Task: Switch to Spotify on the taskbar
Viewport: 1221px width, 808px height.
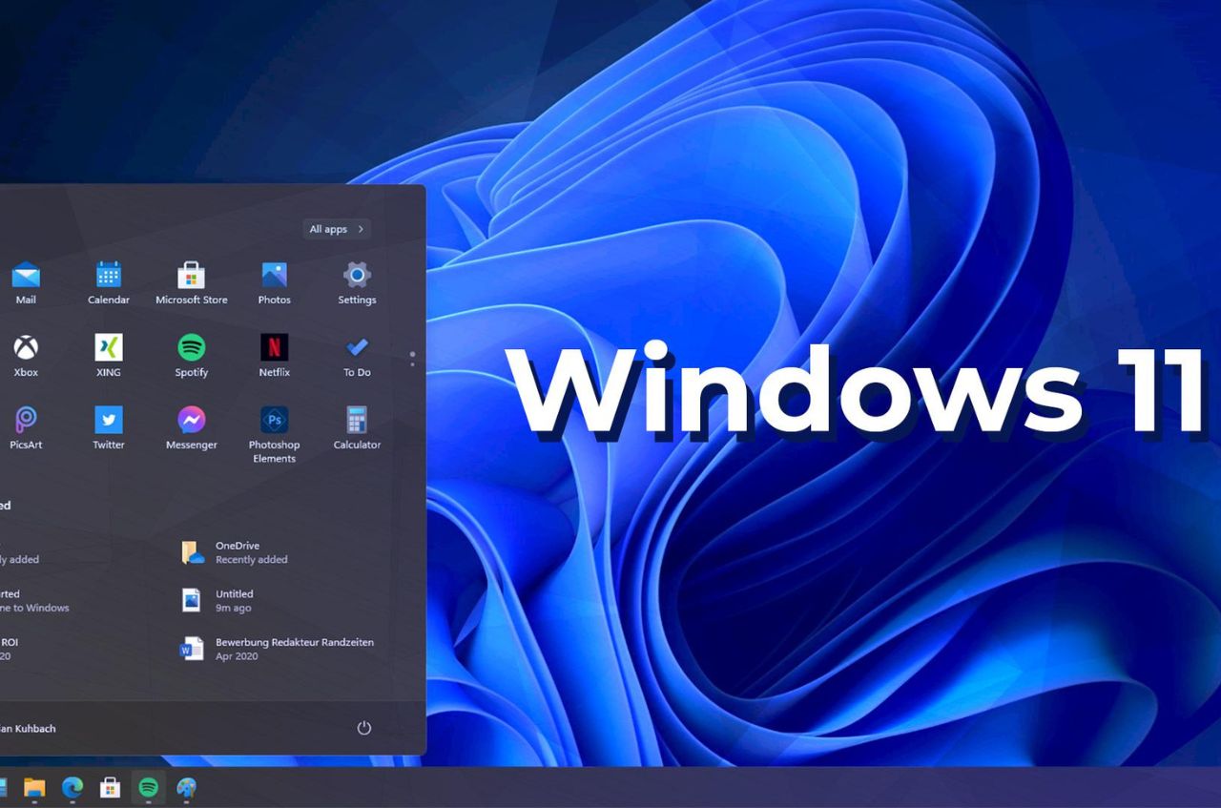Action: [148, 787]
